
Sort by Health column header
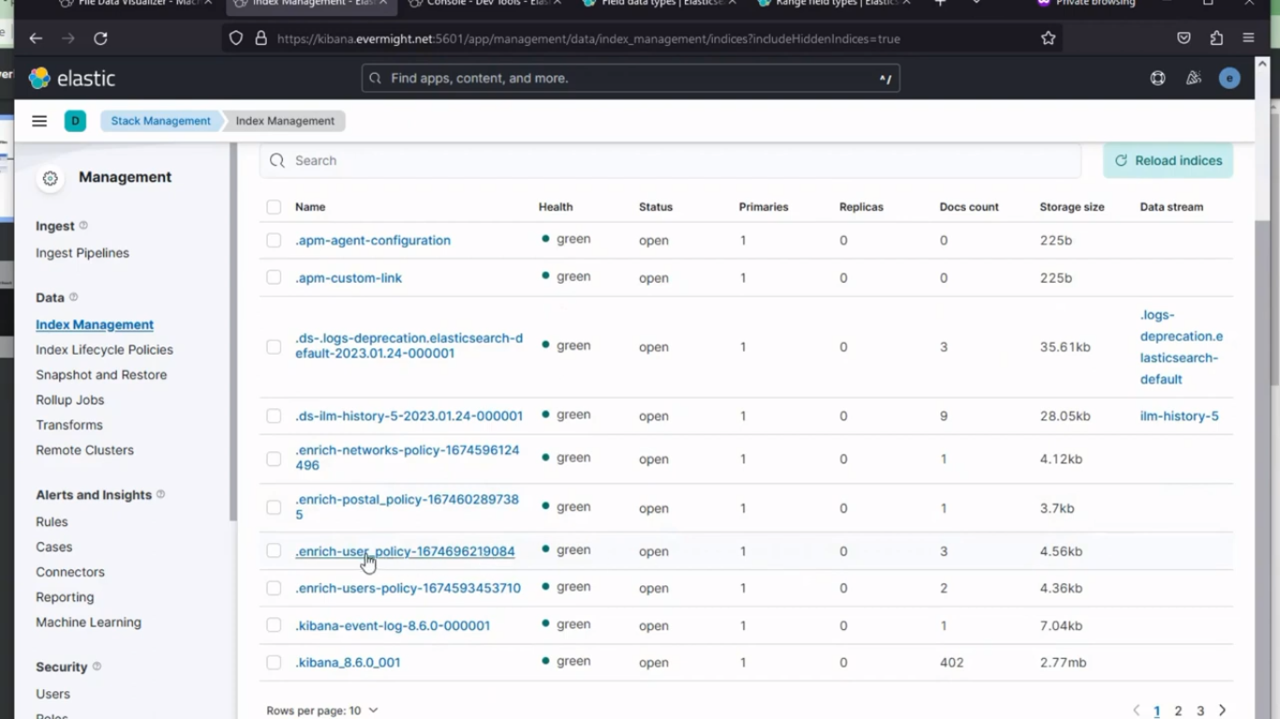point(556,207)
